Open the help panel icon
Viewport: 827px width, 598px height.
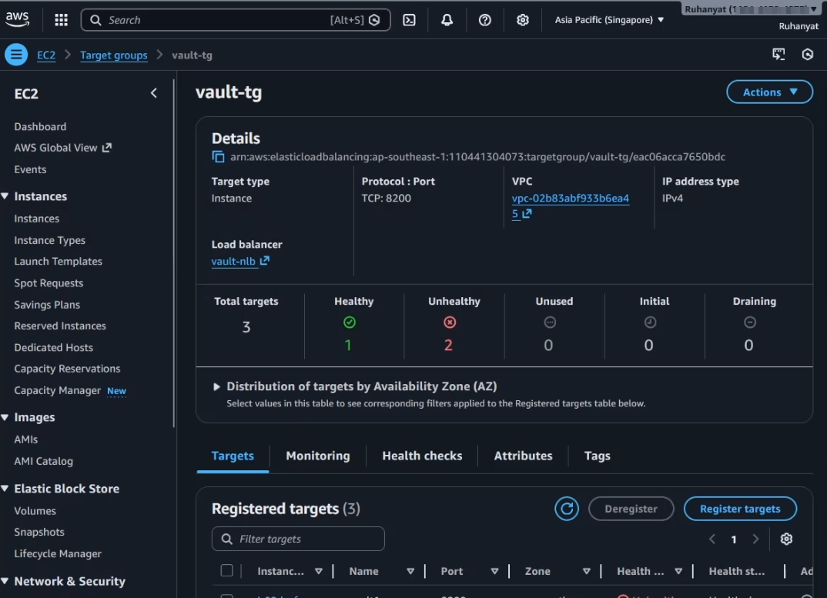(485, 20)
